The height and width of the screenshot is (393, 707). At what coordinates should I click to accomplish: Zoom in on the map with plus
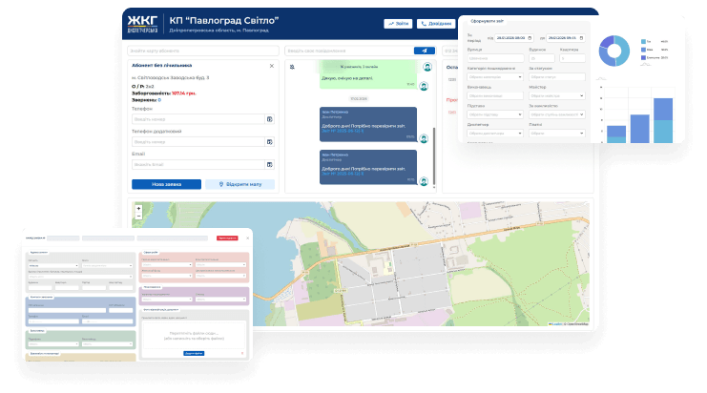[x=139, y=208]
